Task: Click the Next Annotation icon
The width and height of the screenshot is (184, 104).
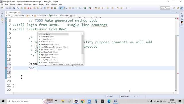Action: point(108,8)
